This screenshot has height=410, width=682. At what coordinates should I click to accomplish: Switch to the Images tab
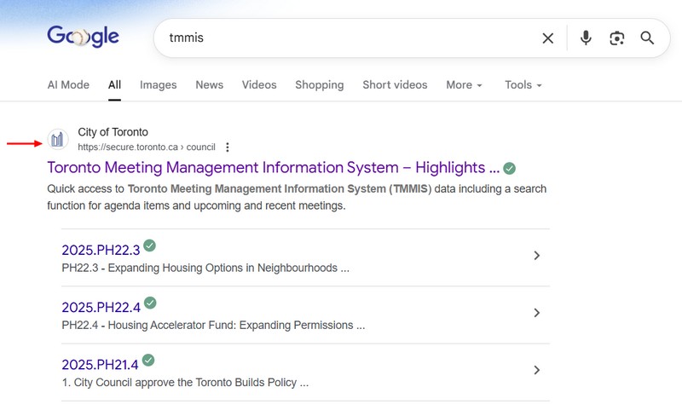[x=158, y=85]
